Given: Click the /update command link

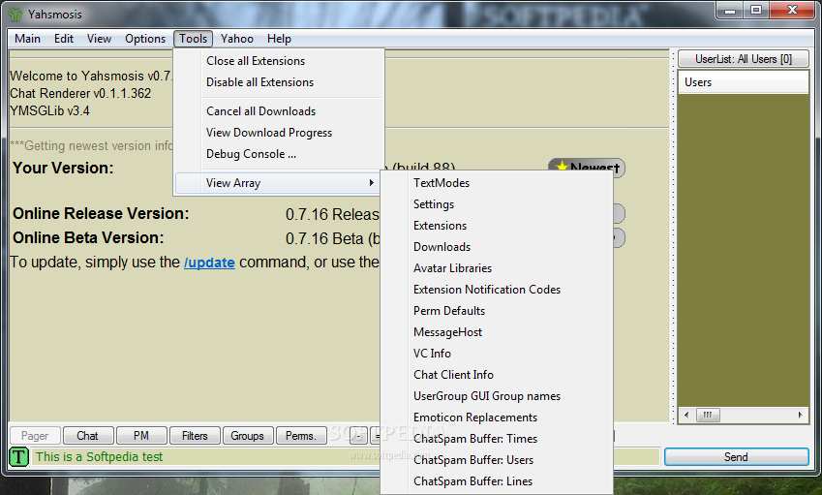Looking at the screenshot, I should (209, 263).
